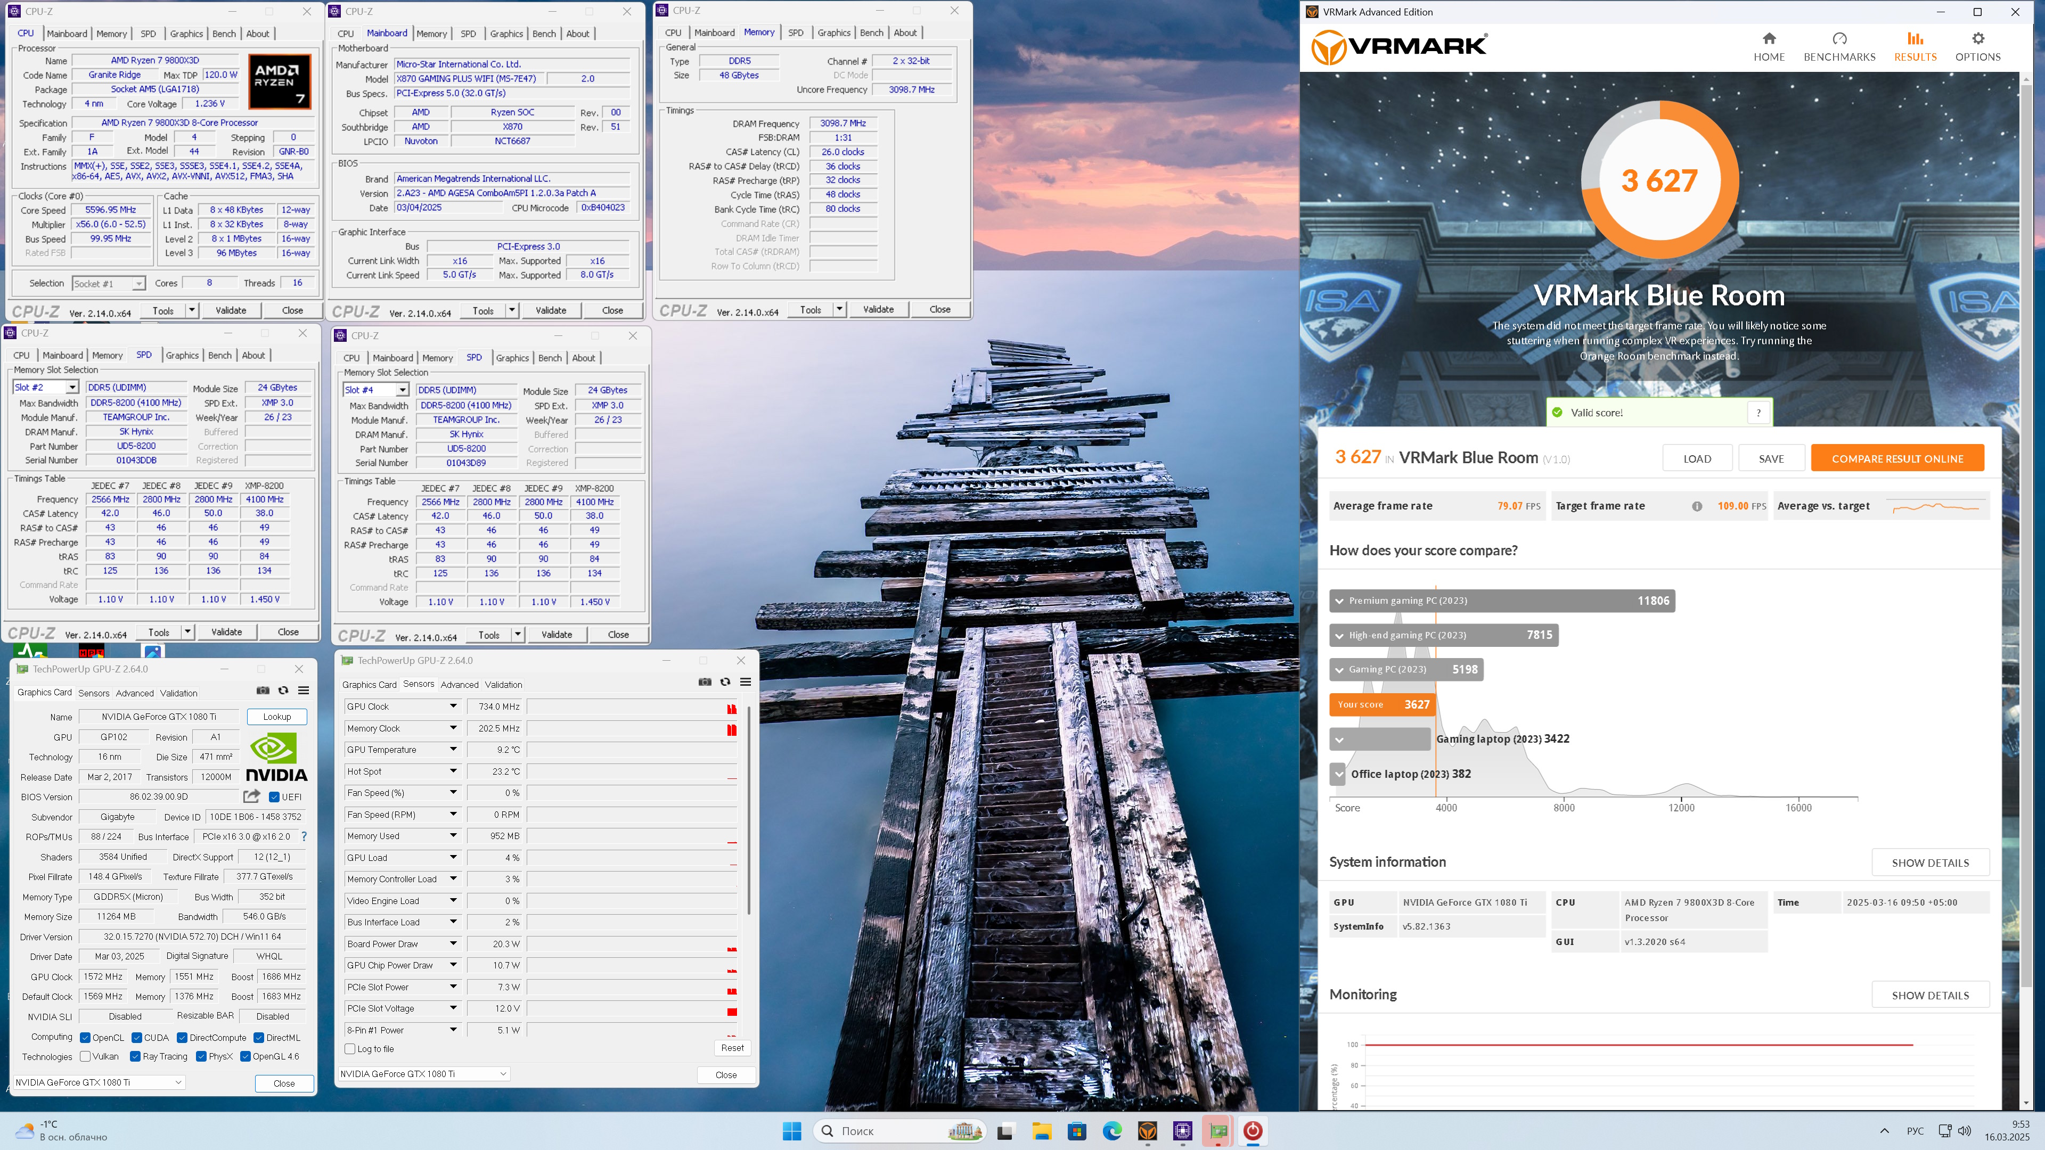The height and width of the screenshot is (1150, 2045).
Task: Click COMPARE RESULT ONLINE button
Action: (x=1897, y=458)
